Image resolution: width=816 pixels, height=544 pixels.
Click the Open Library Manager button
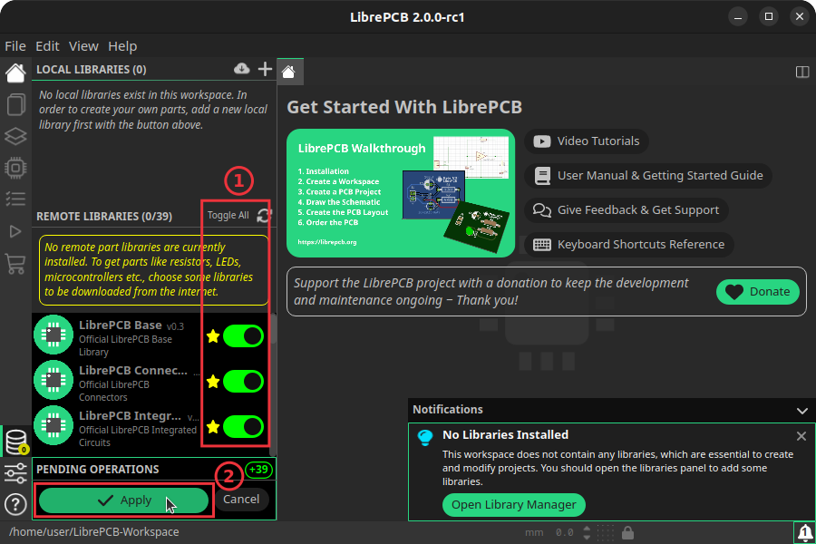click(x=513, y=504)
